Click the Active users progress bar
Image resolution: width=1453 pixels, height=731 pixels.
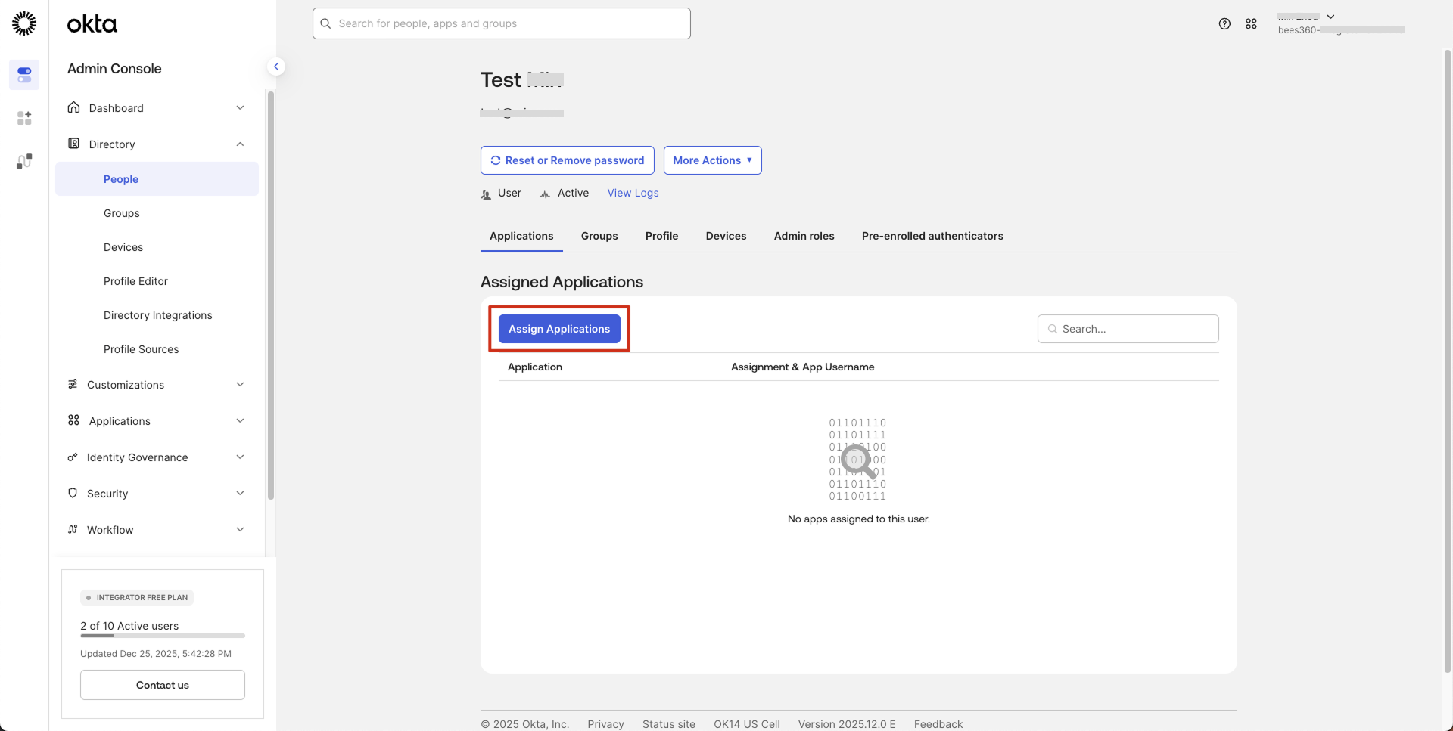[x=162, y=636]
